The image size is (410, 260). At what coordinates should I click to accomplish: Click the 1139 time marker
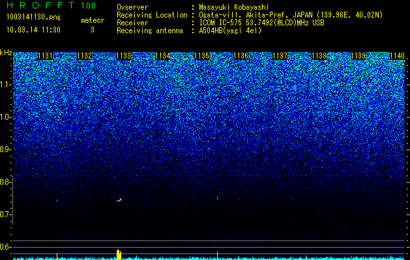pyautogui.click(x=359, y=56)
